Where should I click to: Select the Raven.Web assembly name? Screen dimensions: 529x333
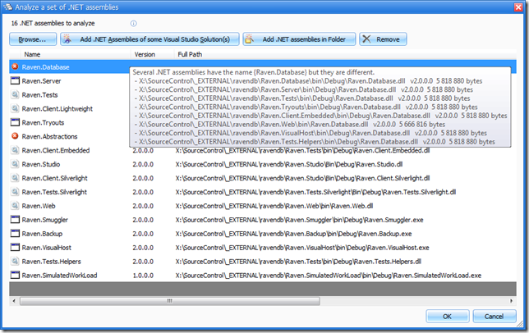(x=39, y=206)
